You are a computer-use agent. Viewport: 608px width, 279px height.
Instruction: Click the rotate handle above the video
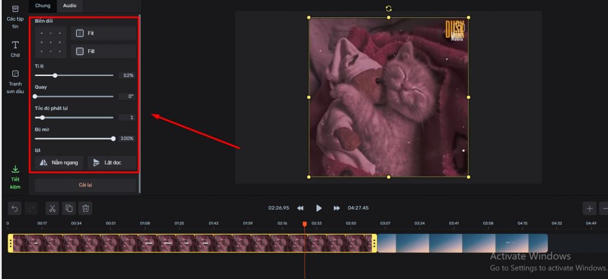[x=388, y=8]
